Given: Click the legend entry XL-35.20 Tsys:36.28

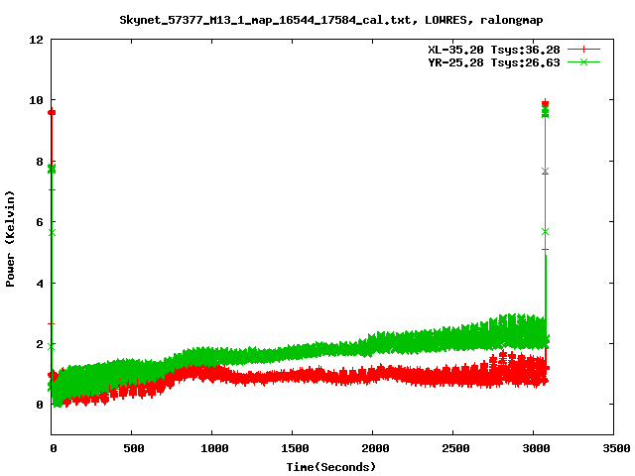Looking at the screenshot, I should pos(494,50).
